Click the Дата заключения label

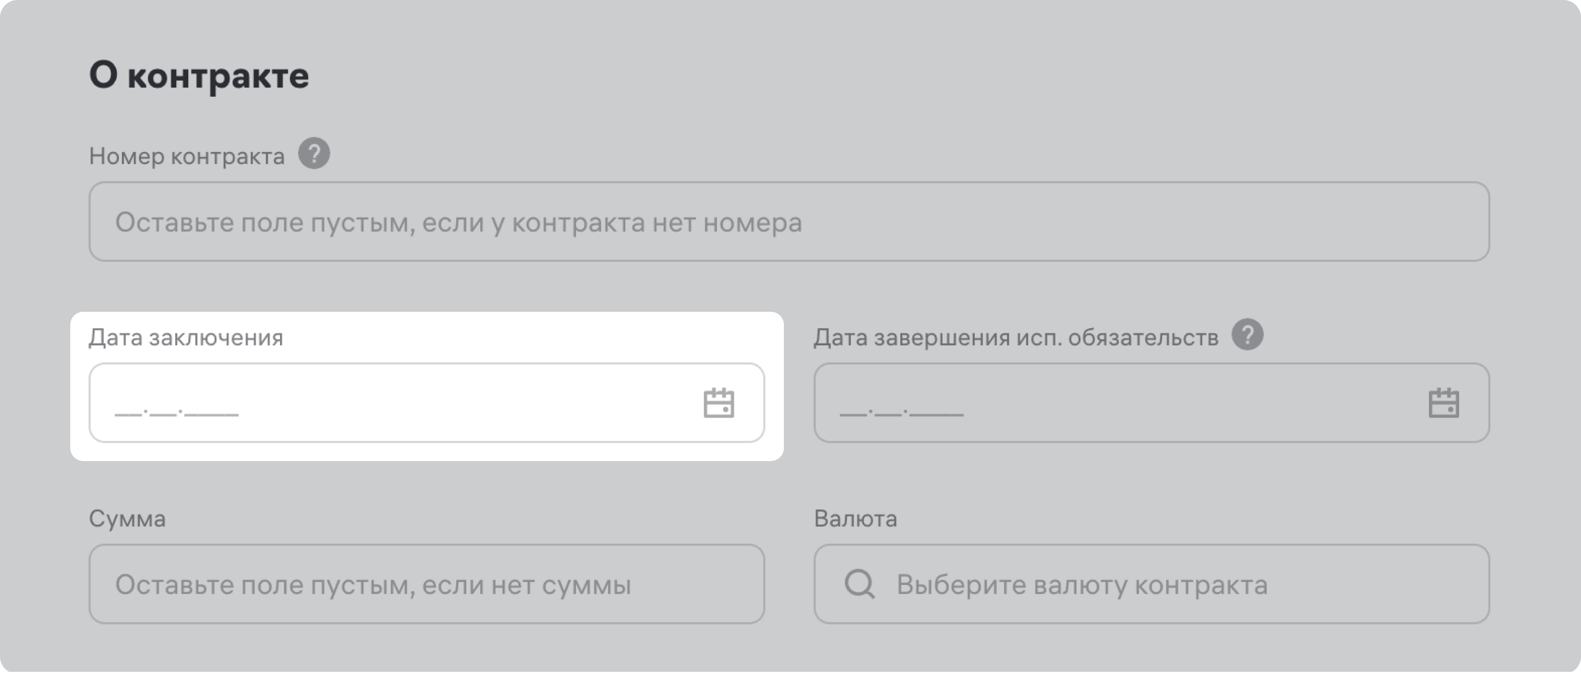pos(186,338)
